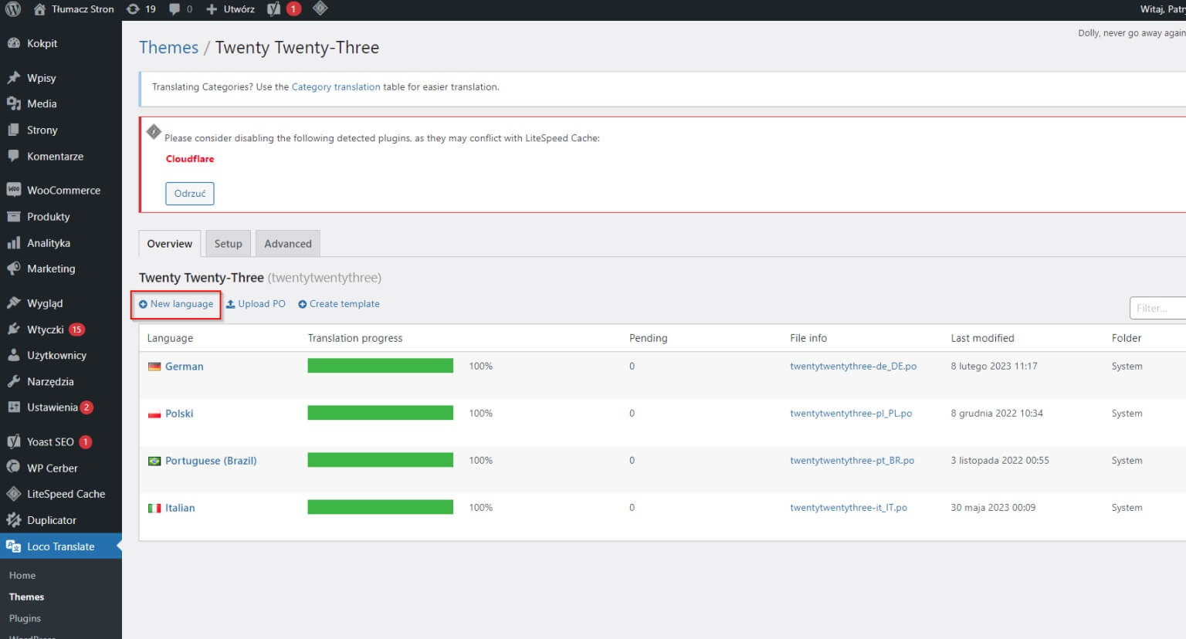
Task: Click Italian translation progress bar
Action: point(380,507)
